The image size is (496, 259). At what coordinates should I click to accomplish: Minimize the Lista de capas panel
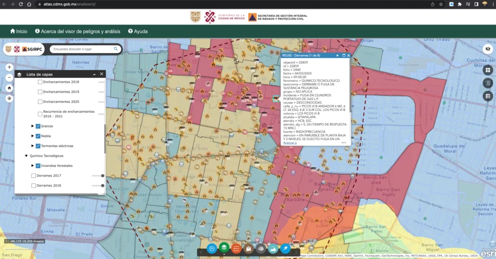[x=94, y=74]
